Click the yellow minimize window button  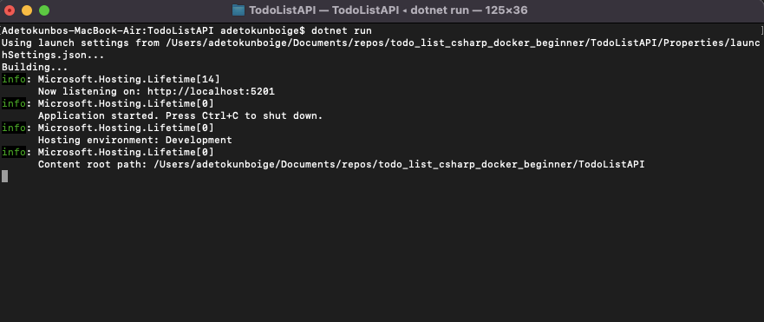[x=27, y=10]
